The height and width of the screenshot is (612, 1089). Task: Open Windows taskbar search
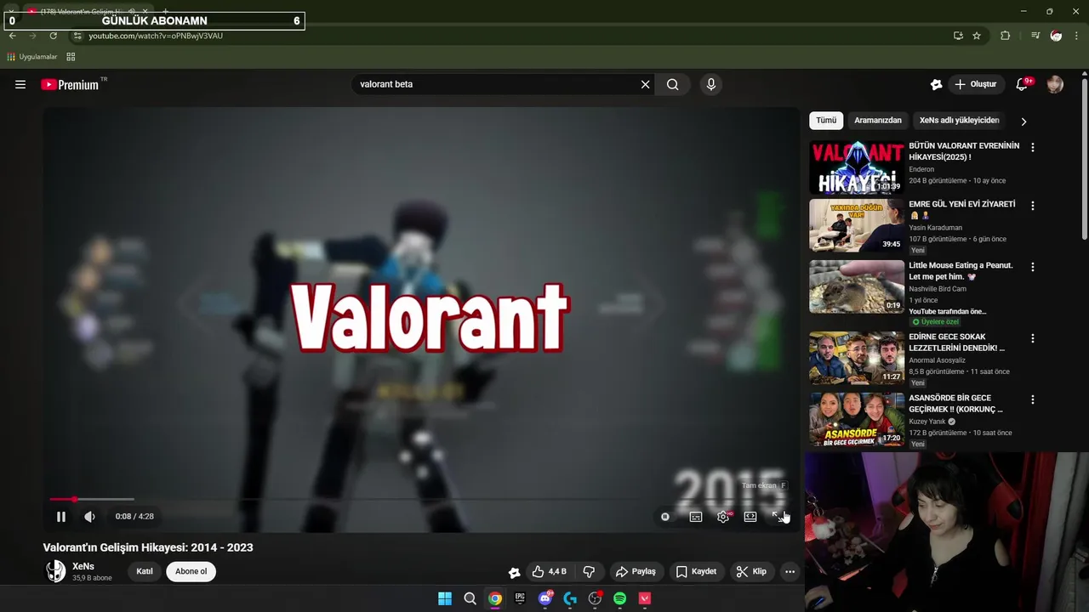coord(470,598)
